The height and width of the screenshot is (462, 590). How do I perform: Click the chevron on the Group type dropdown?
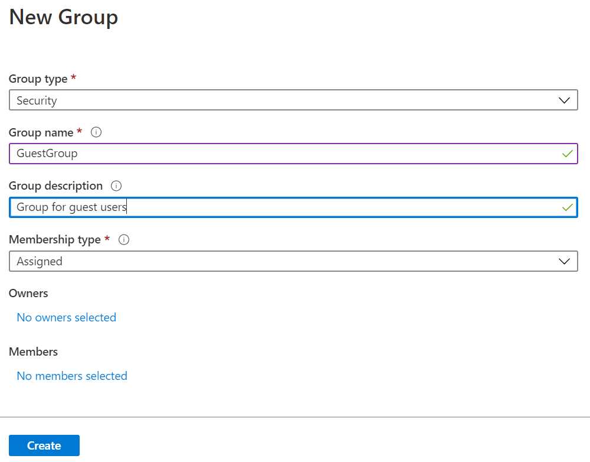coord(565,100)
